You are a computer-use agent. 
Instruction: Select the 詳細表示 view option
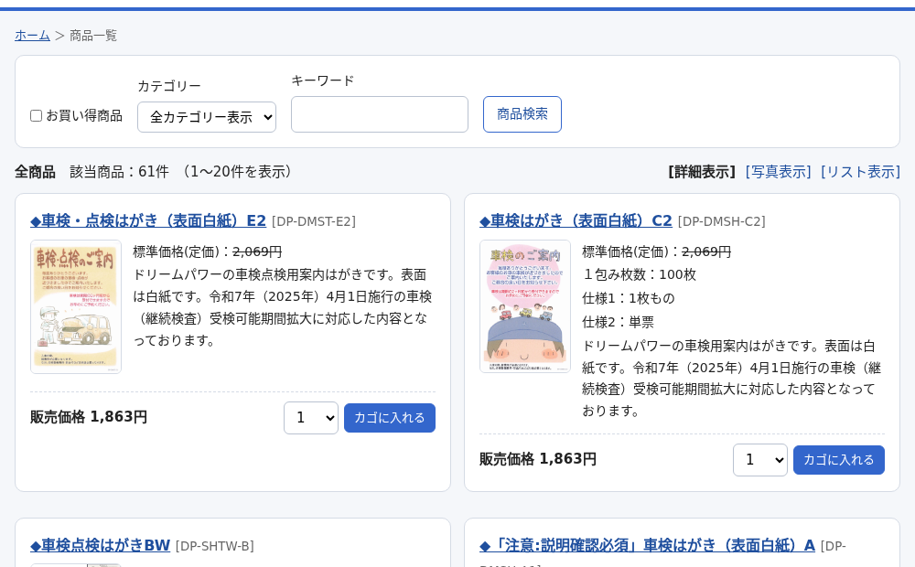(x=702, y=172)
